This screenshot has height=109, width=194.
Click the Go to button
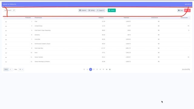(6, 69)
